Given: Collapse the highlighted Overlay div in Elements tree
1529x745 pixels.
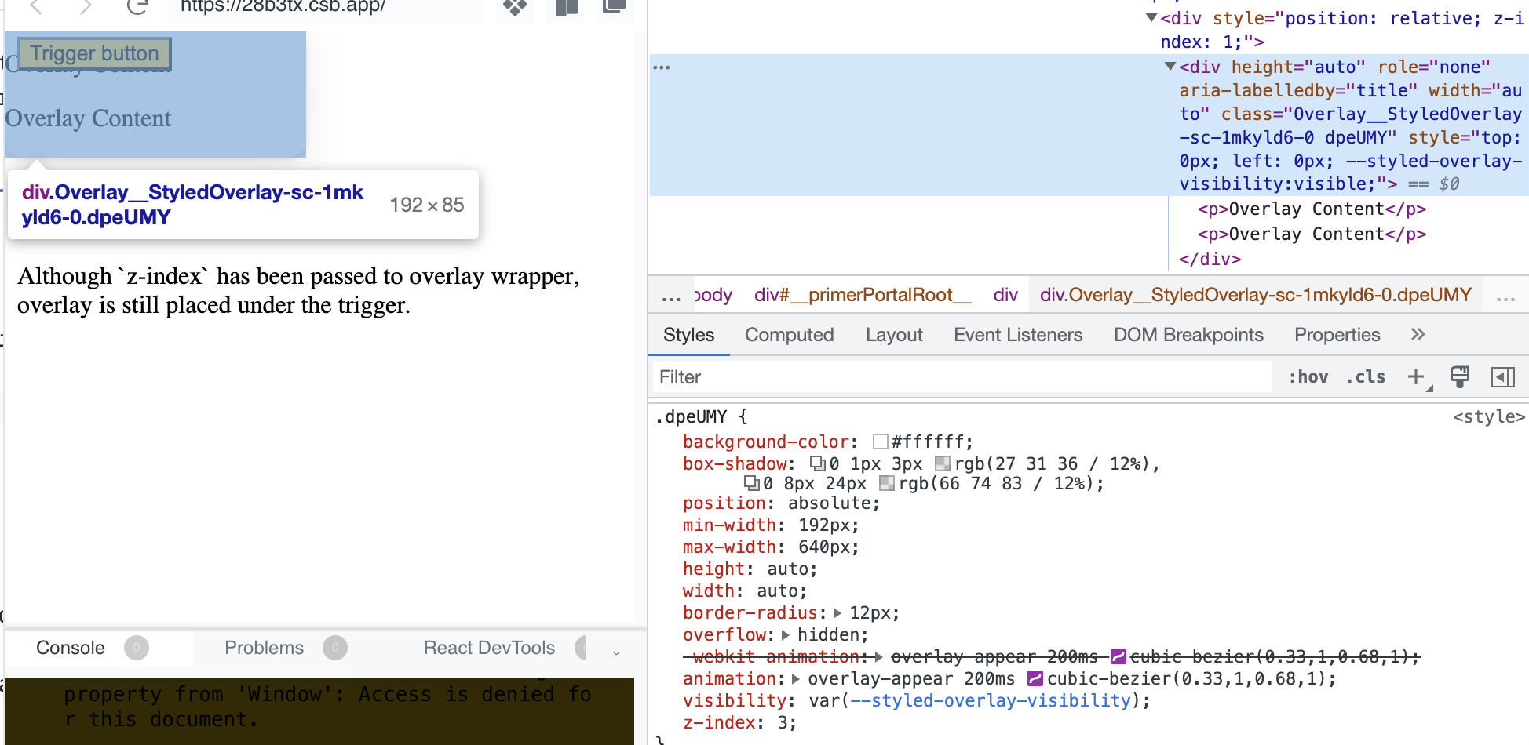Looking at the screenshot, I should click(x=1169, y=67).
